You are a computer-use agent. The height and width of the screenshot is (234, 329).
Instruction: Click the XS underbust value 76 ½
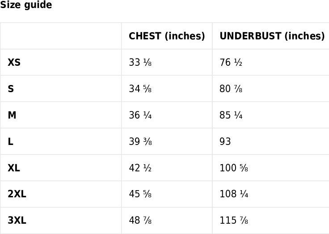pos(231,62)
